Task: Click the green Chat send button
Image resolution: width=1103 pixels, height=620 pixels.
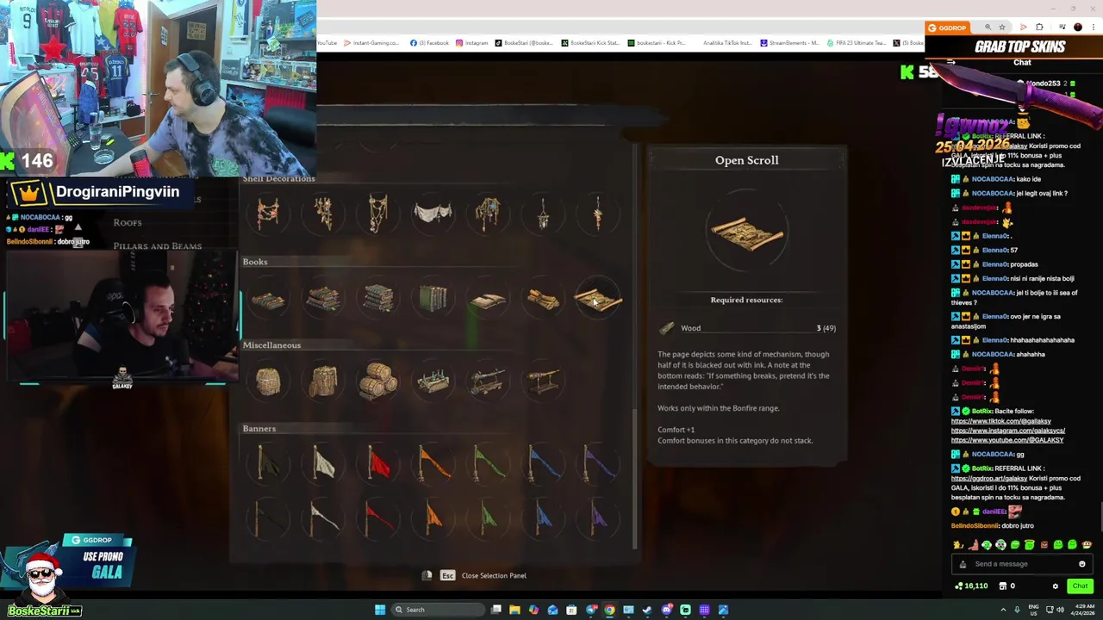Action: (1080, 586)
